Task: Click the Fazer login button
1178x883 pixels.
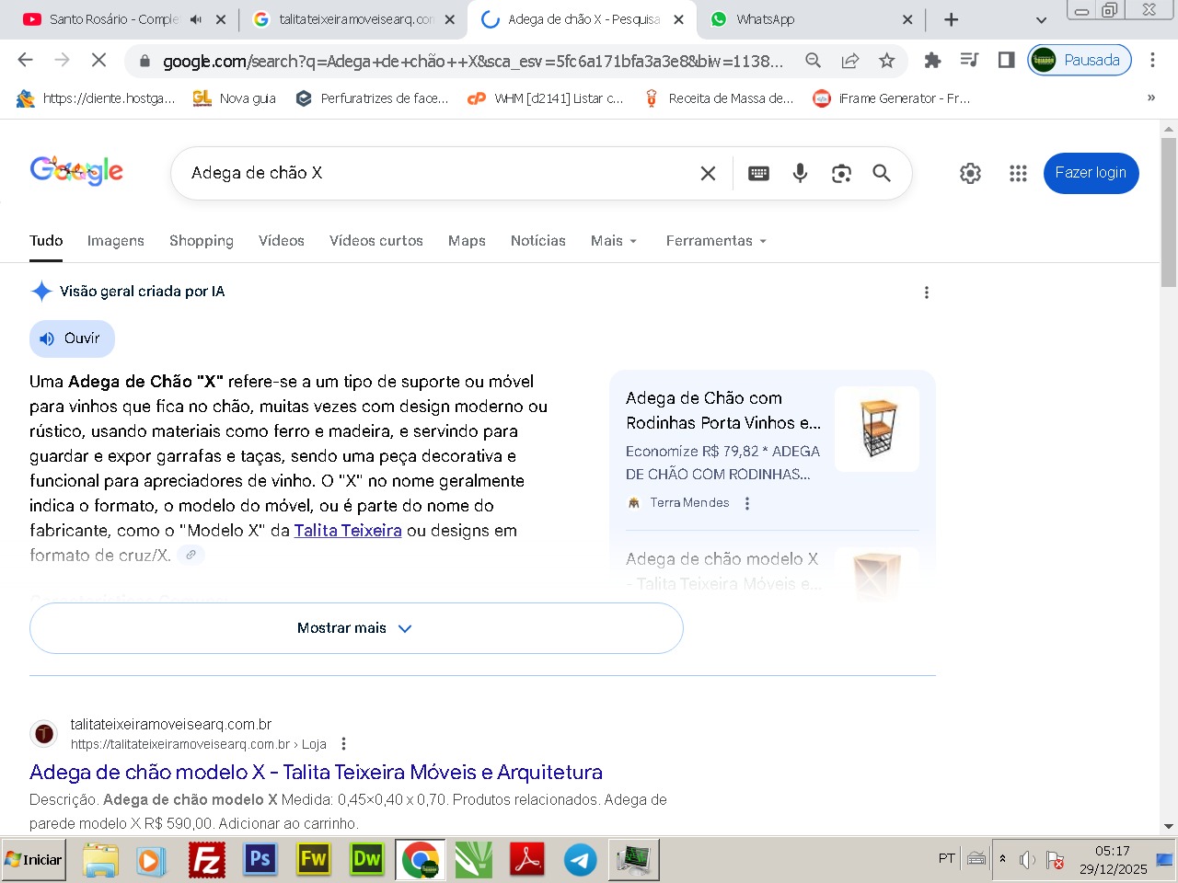Action: point(1091,173)
